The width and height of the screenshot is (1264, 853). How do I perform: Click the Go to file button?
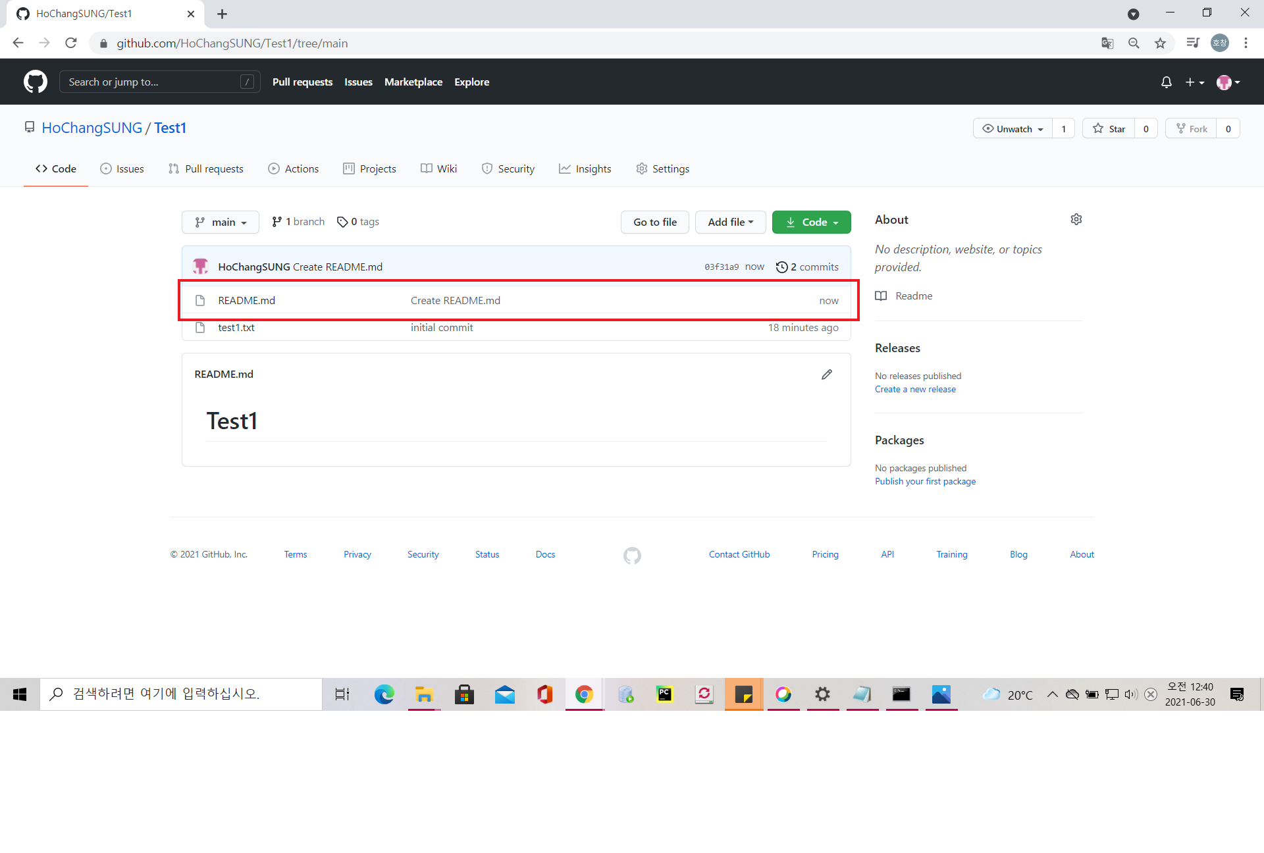[x=654, y=222]
